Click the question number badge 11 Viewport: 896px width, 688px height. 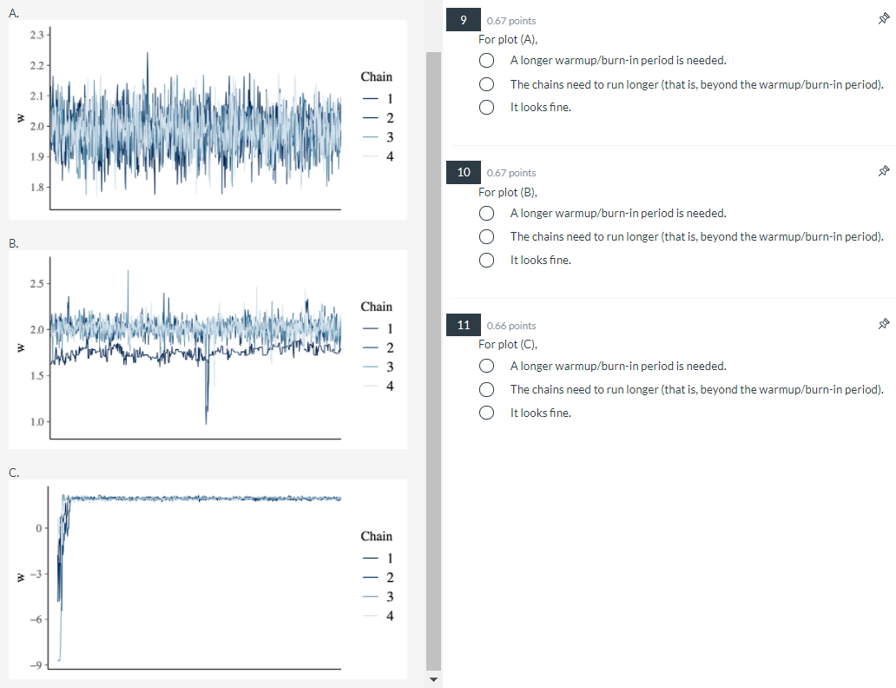(x=463, y=323)
